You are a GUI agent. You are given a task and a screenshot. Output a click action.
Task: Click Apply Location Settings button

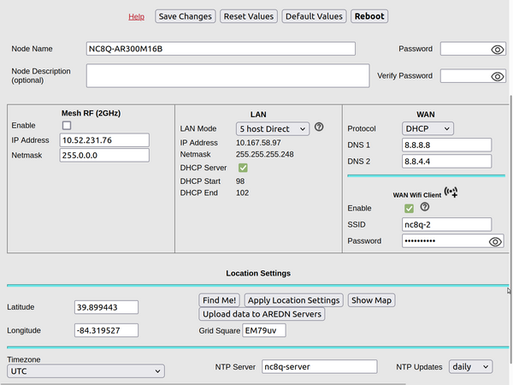[x=294, y=300]
